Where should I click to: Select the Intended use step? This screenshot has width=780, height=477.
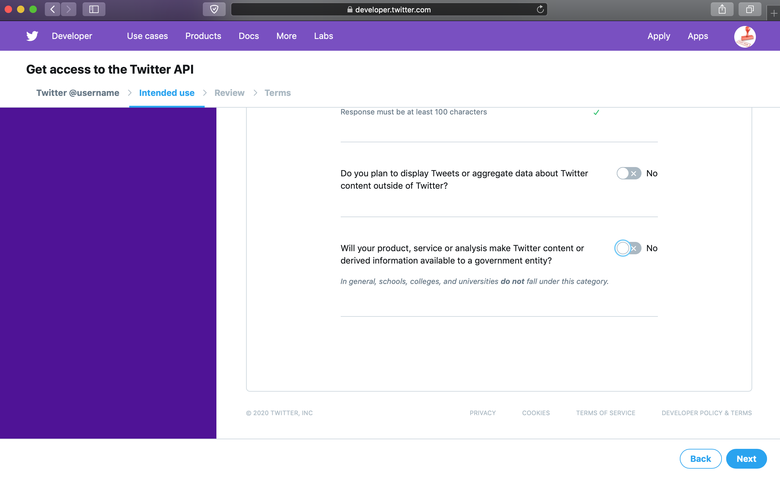[x=167, y=93]
